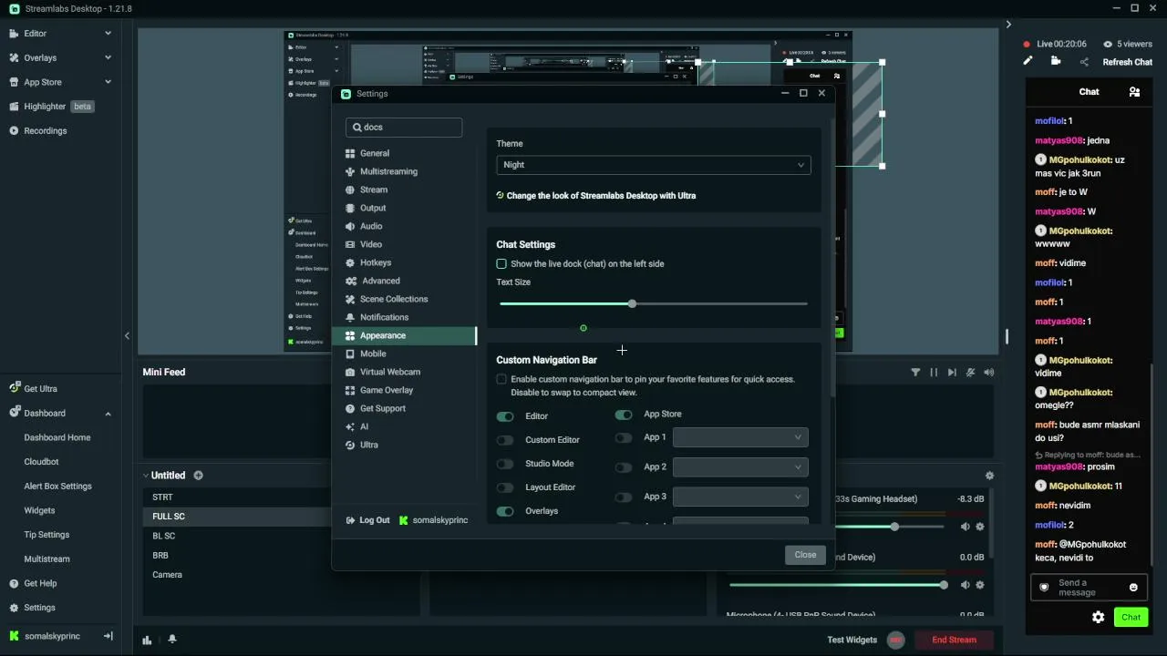This screenshot has height=656, width=1167.
Task: Show chat users list icon
Action: (1134, 92)
